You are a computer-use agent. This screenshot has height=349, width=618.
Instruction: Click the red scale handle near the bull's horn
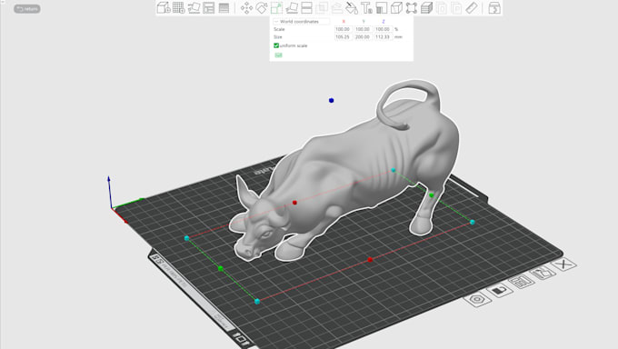[294, 203]
